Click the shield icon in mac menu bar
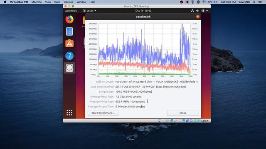The height and width of the screenshot is (149, 266). (x=198, y=2)
